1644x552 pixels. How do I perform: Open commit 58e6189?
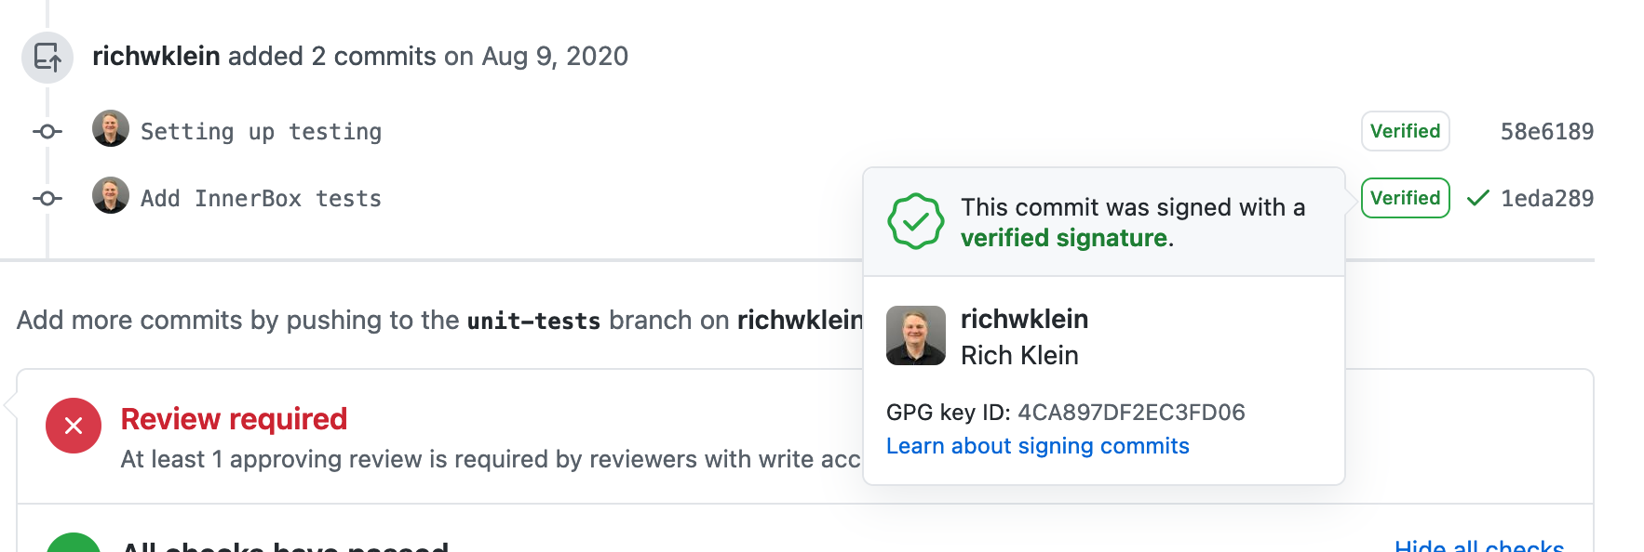[x=1547, y=131]
